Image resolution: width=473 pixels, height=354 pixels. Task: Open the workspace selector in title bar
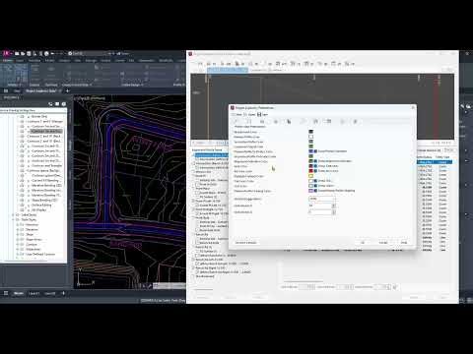point(89,53)
